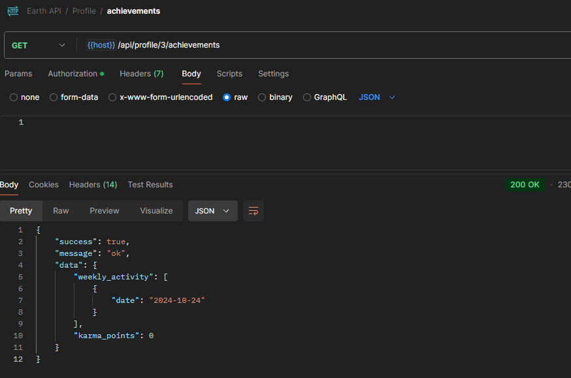571x378 pixels.
Task: View response Cookies tab
Action: tap(44, 185)
